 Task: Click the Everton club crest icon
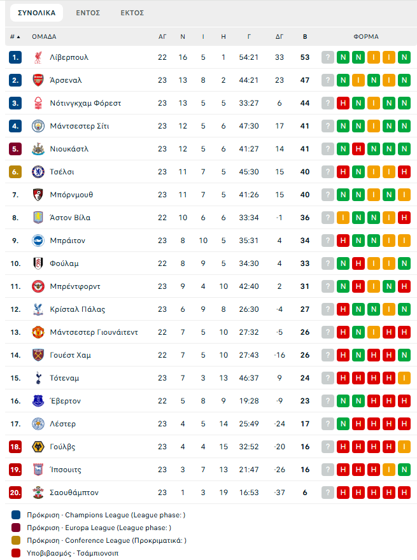(x=38, y=401)
